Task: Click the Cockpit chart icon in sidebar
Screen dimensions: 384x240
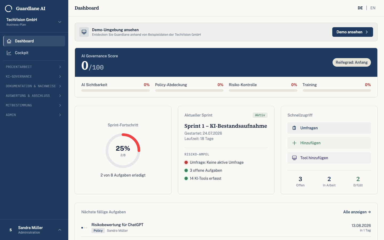Action: point(9,53)
